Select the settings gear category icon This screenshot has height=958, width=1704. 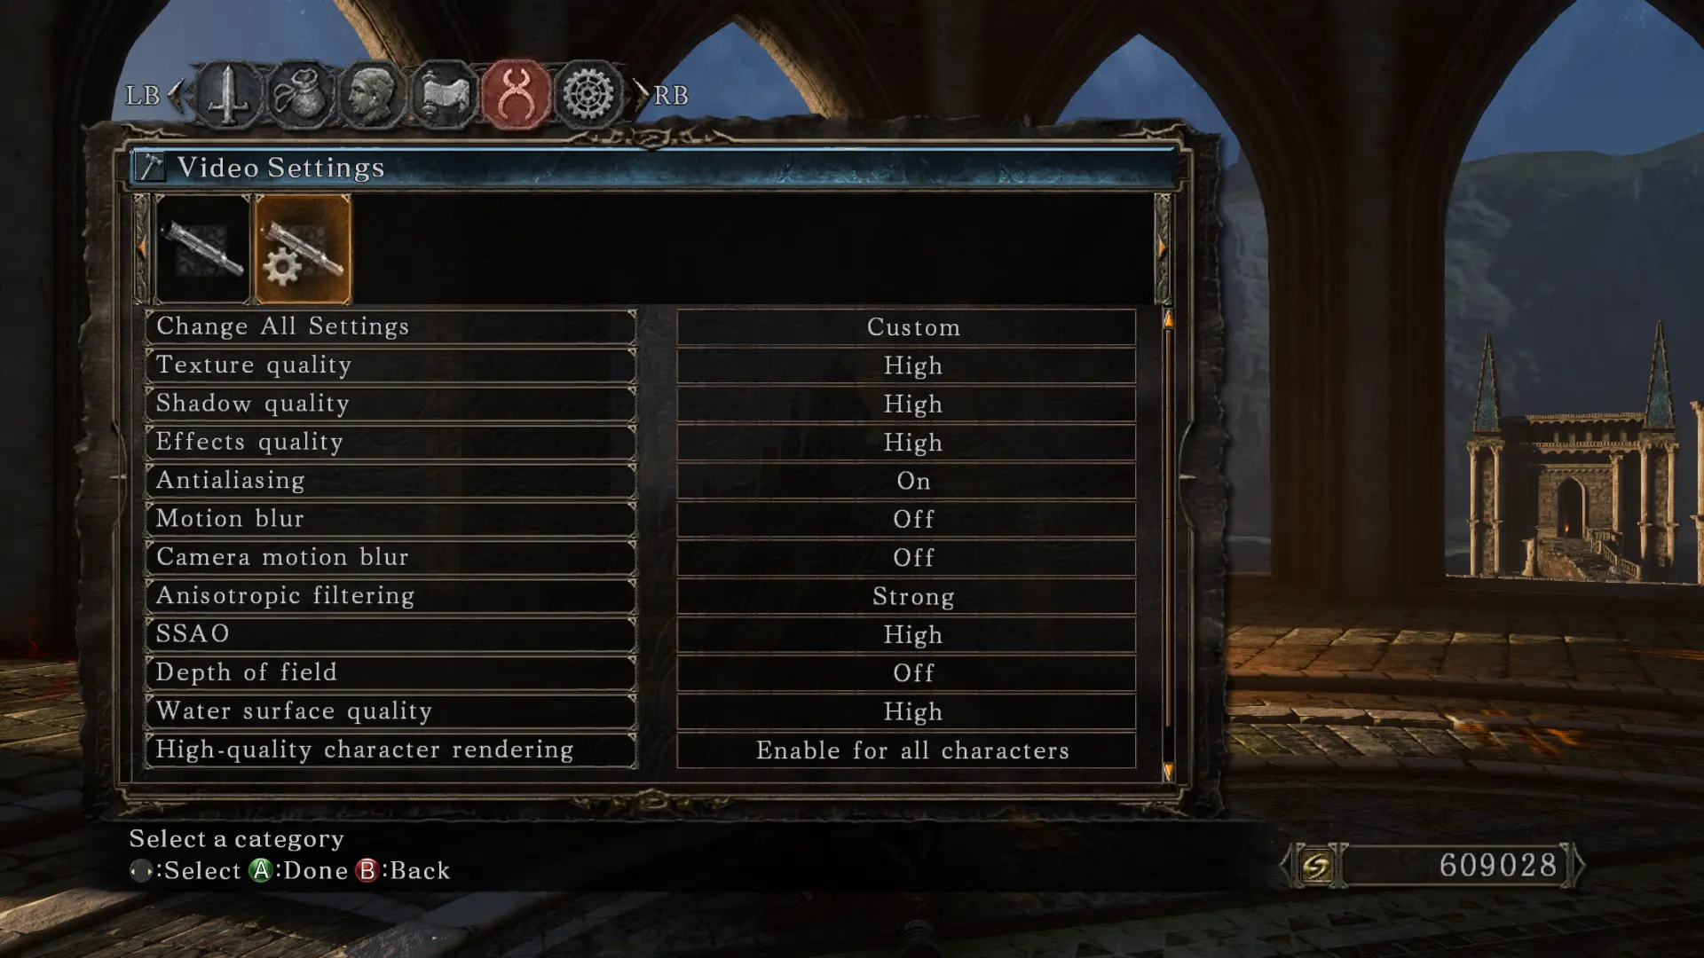(x=588, y=93)
